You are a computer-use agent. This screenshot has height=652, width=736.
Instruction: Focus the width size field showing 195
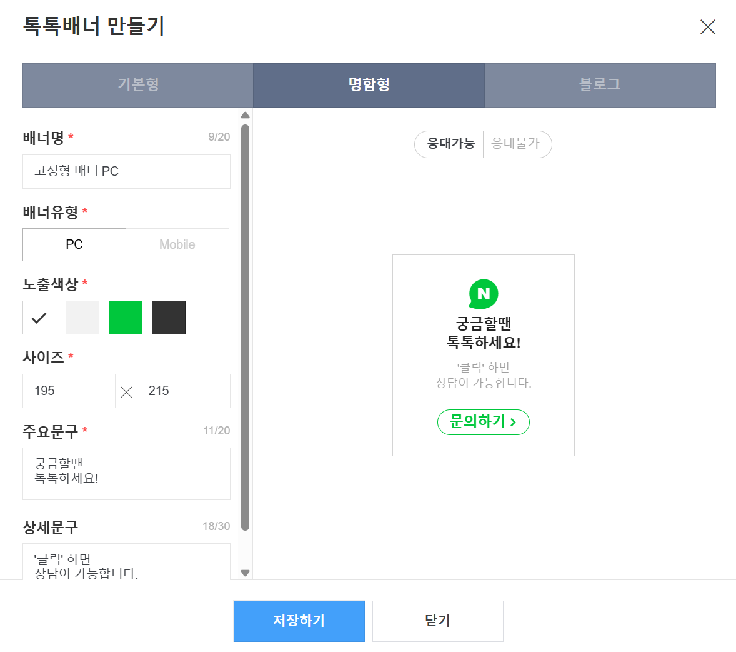click(x=69, y=391)
